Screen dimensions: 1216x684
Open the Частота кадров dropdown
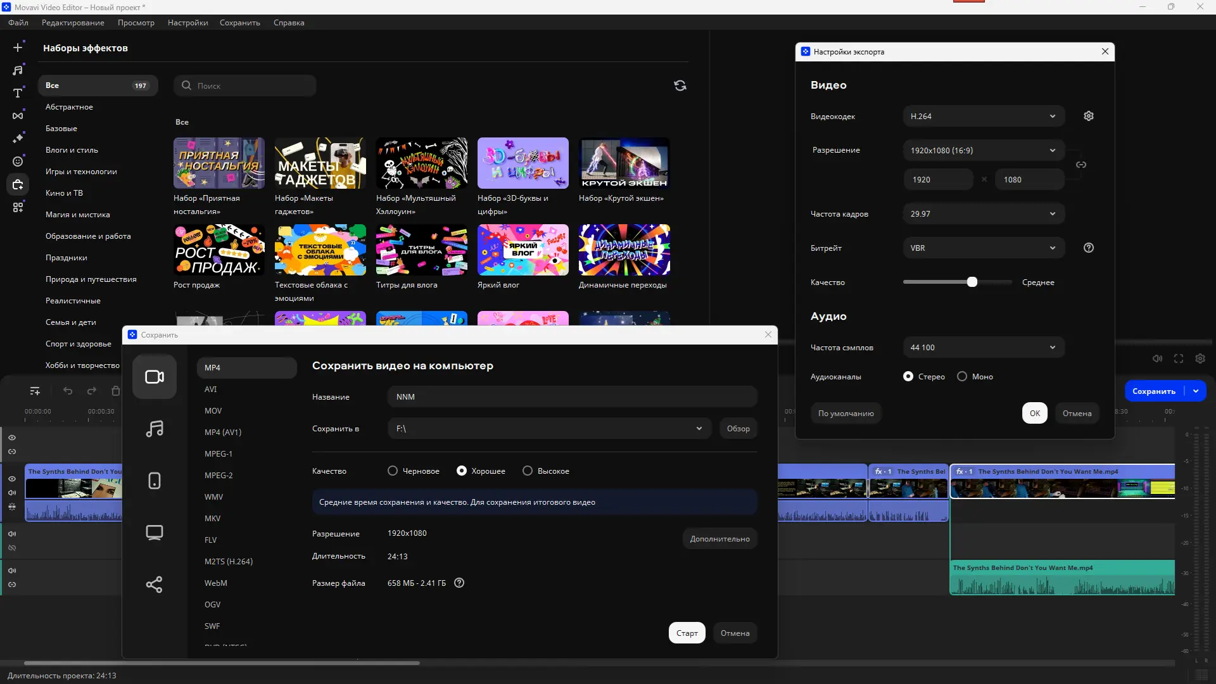click(x=982, y=213)
